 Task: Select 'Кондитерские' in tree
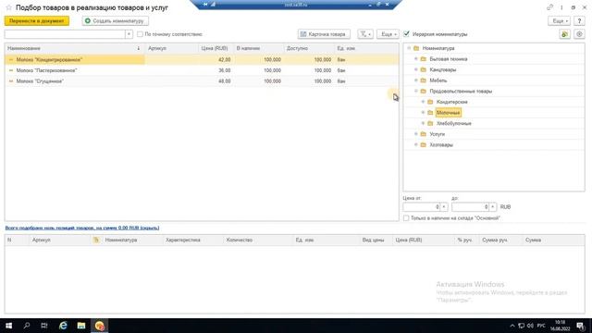[451, 102]
